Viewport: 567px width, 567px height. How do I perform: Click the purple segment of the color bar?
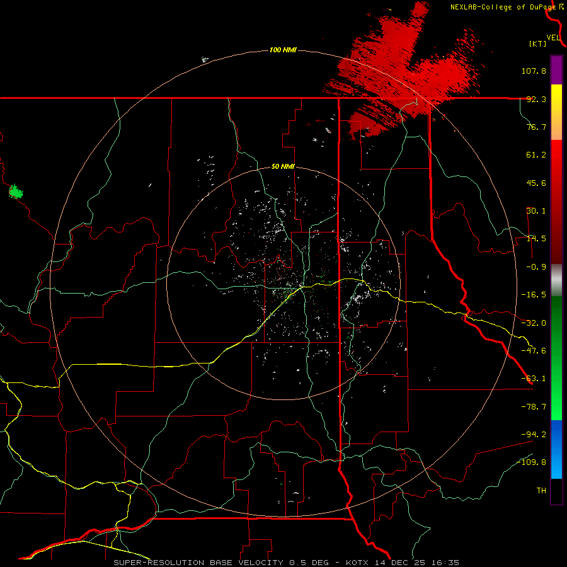(x=556, y=70)
